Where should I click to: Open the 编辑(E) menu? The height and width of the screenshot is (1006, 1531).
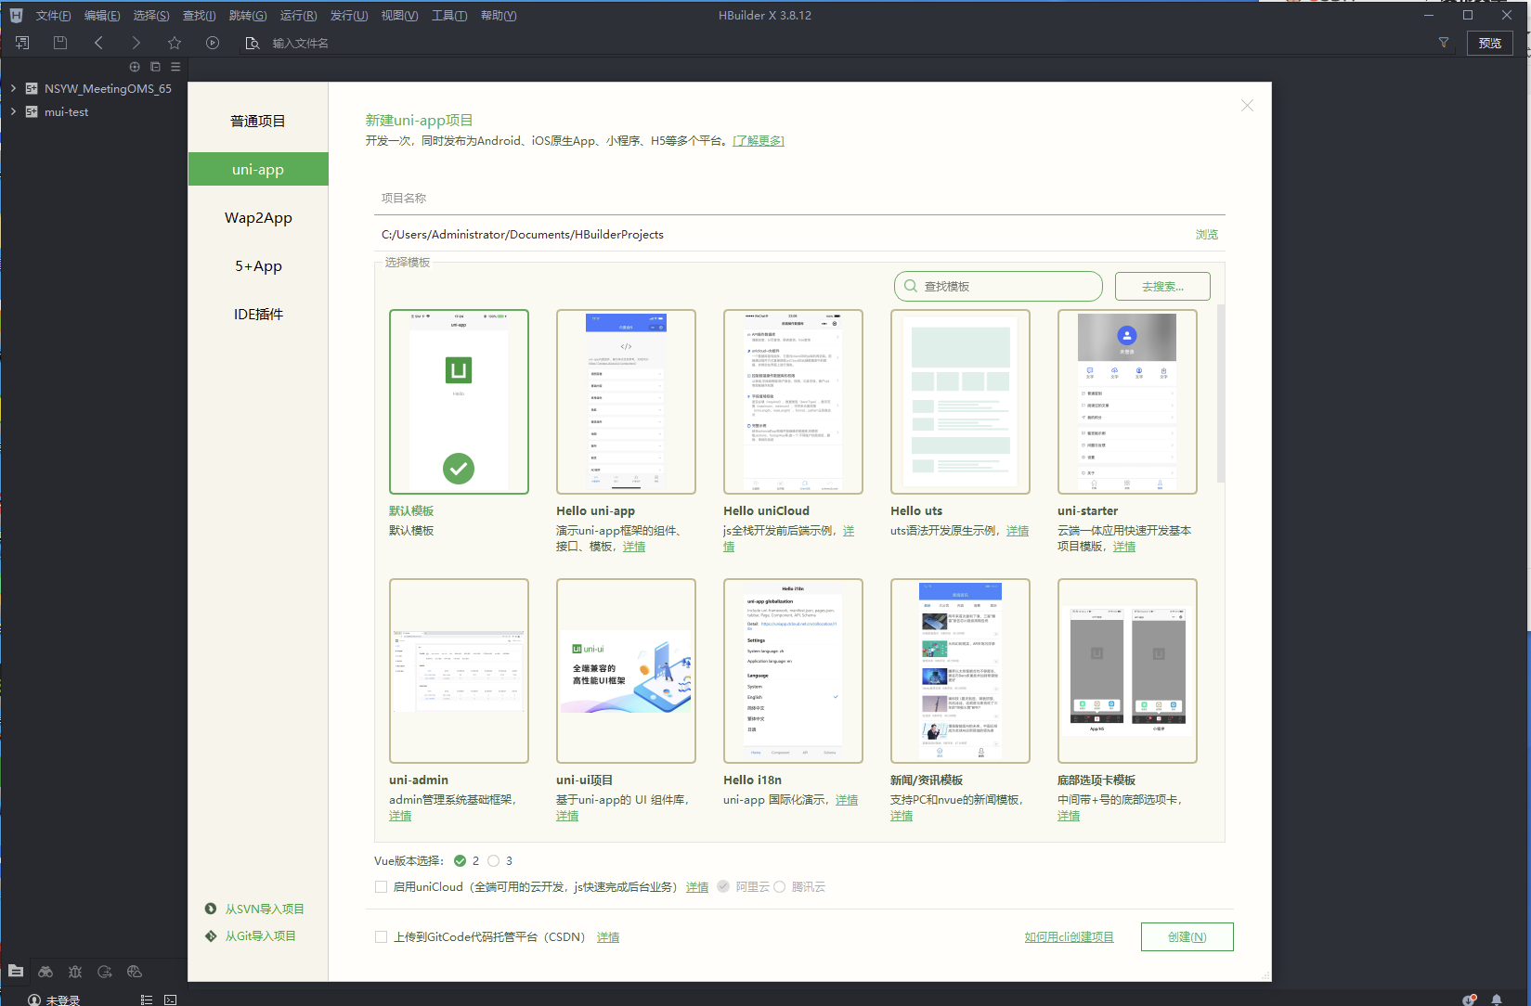[102, 15]
